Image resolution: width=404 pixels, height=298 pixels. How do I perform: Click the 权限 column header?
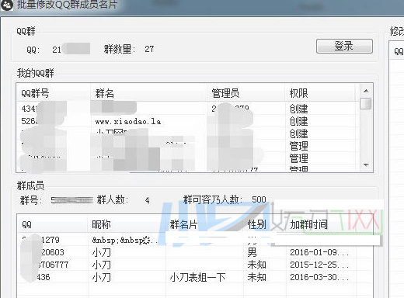click(320, 93)
